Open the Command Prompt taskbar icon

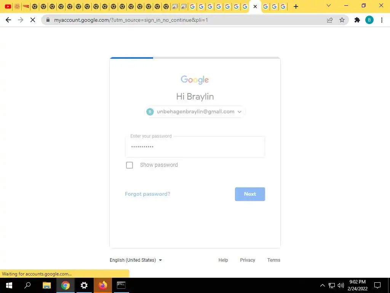point(121,285)
